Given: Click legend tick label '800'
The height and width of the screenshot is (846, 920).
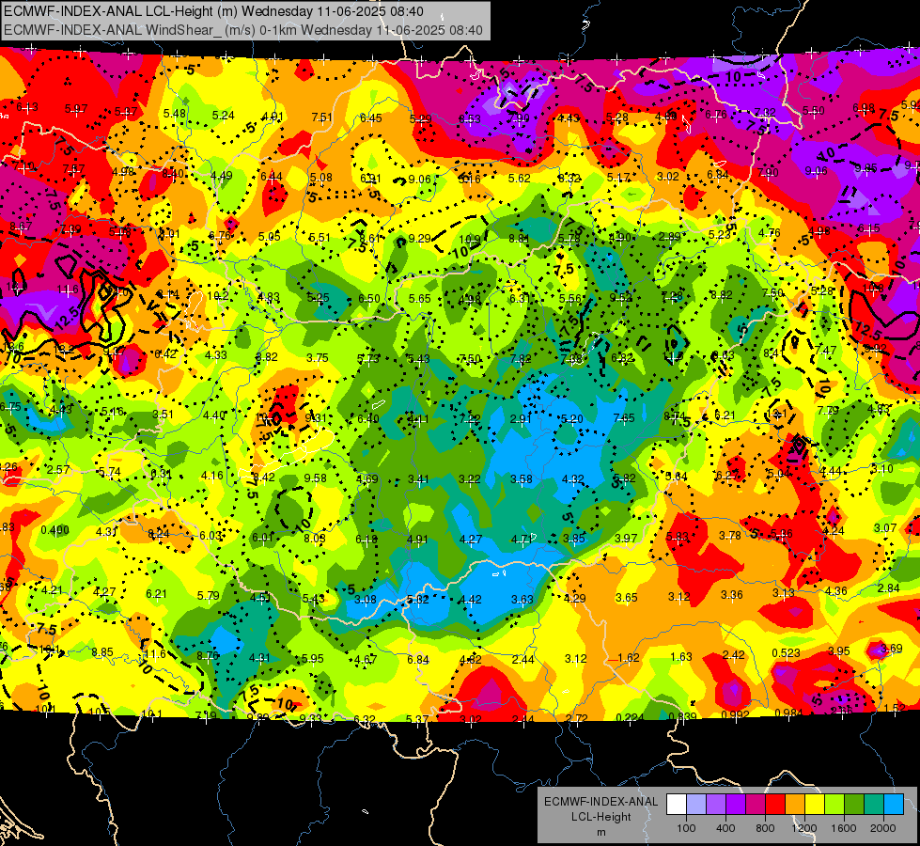Looking at the screenshot, I should click(765, 828).
